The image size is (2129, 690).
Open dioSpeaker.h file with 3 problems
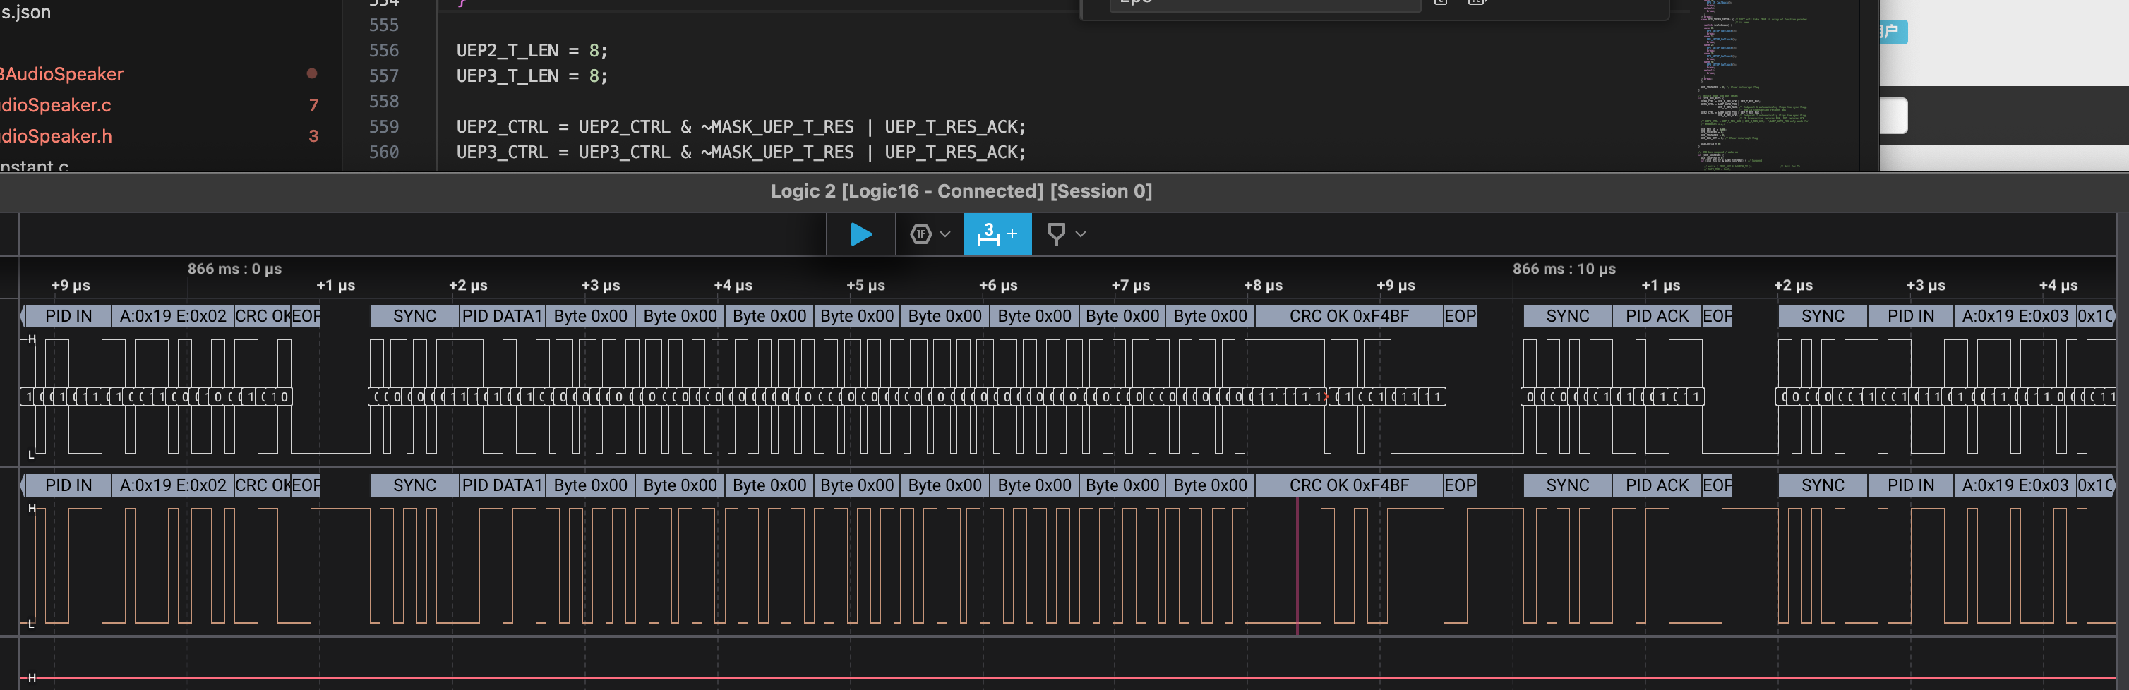56,136
